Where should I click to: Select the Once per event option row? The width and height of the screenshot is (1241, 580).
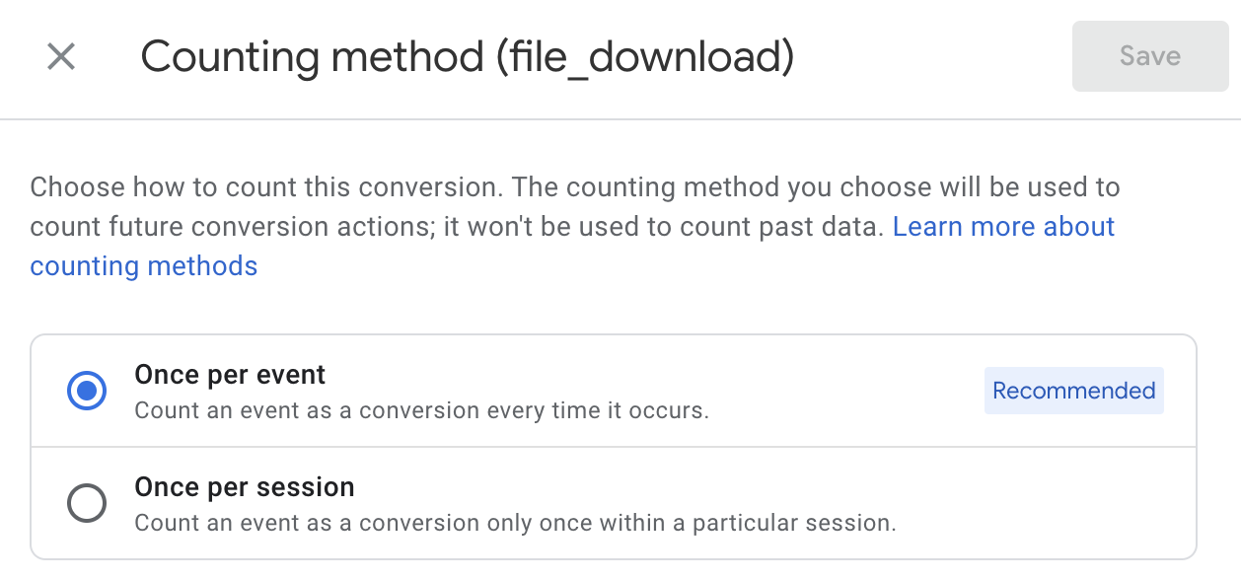(493, 391)
